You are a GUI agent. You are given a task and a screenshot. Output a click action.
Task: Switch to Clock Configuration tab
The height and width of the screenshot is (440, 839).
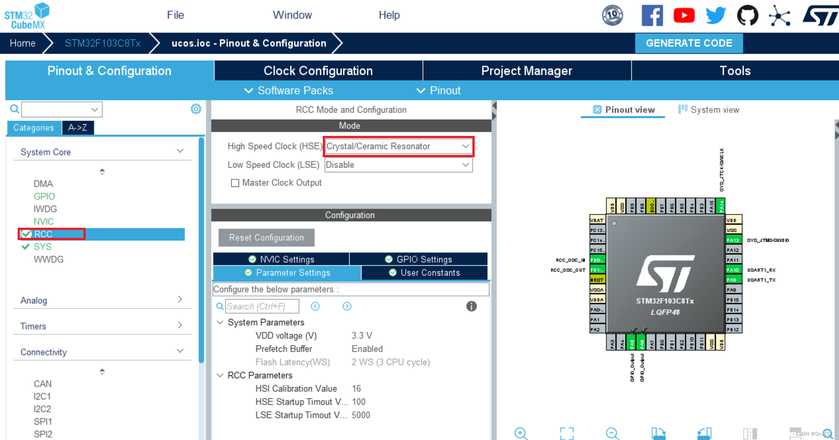coord(318,71)
